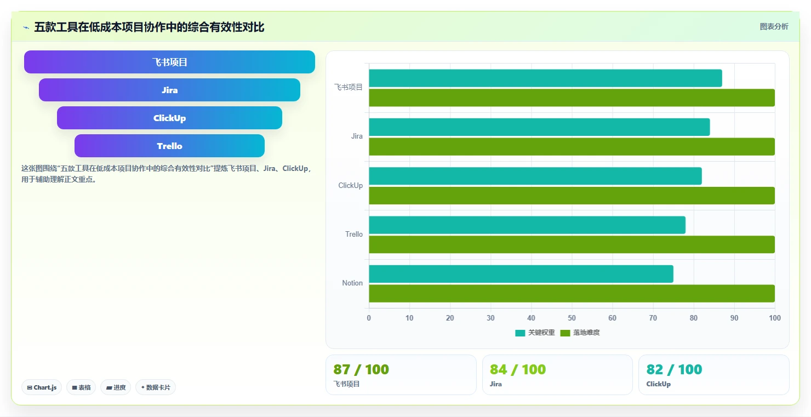Viewport: 811px width, 417px height.
Task: Click the title 五款工具在低成本项目协作中的综合有效性对比
Action: click(x=149, y=27)
